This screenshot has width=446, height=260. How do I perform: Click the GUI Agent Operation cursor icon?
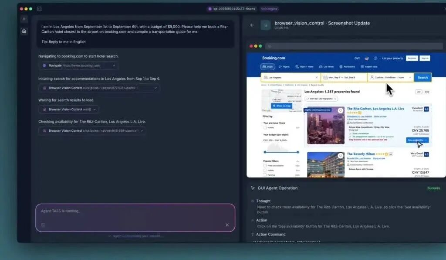click(x=253, y=188)
